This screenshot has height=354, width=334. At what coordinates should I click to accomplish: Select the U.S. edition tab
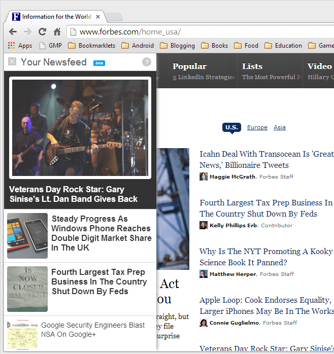pos(231,127)
